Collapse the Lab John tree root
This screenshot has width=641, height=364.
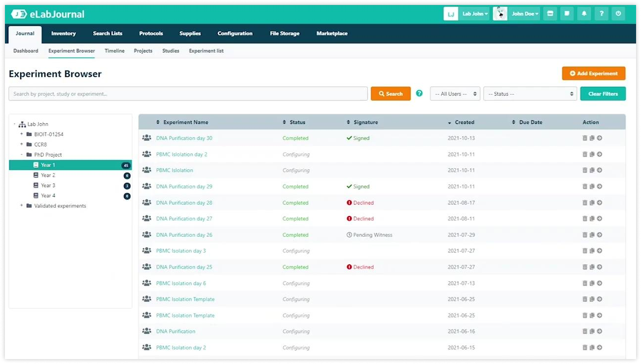14,124
